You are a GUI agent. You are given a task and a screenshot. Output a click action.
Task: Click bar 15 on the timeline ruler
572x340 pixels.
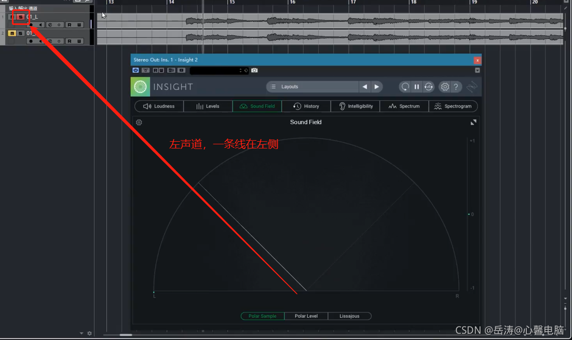pos(232,2)
